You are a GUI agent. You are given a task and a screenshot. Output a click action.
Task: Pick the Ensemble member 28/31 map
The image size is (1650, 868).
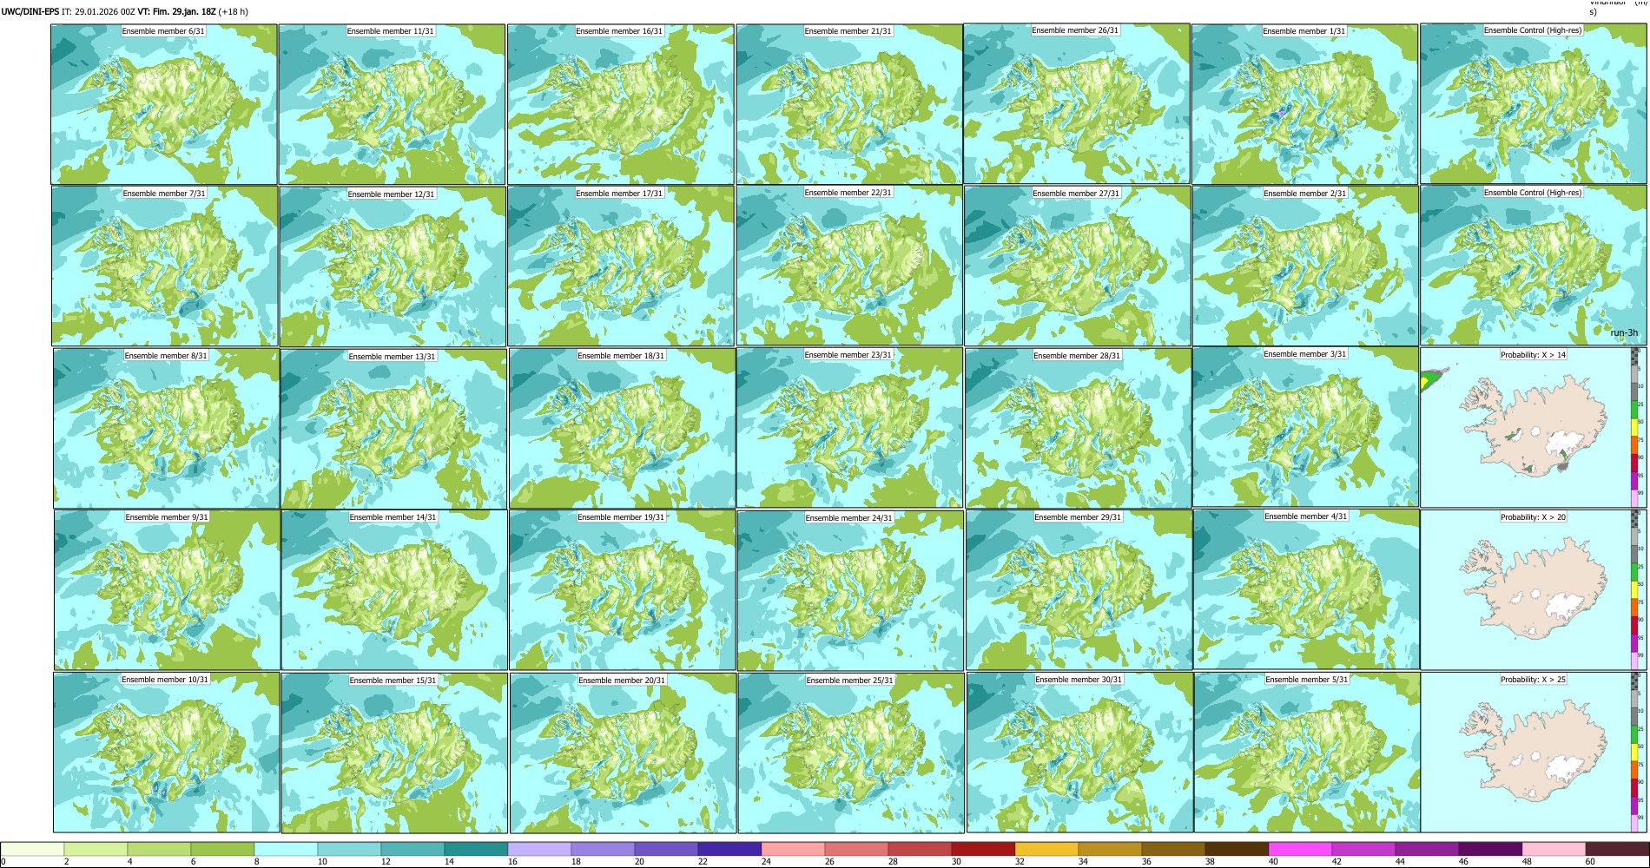(x=1078, y=429)
